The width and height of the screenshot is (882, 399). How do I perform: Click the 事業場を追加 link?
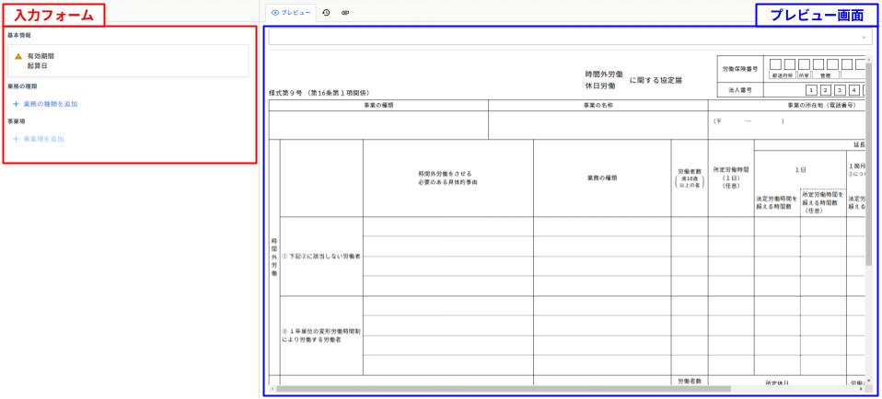click(x=39, y=139)
